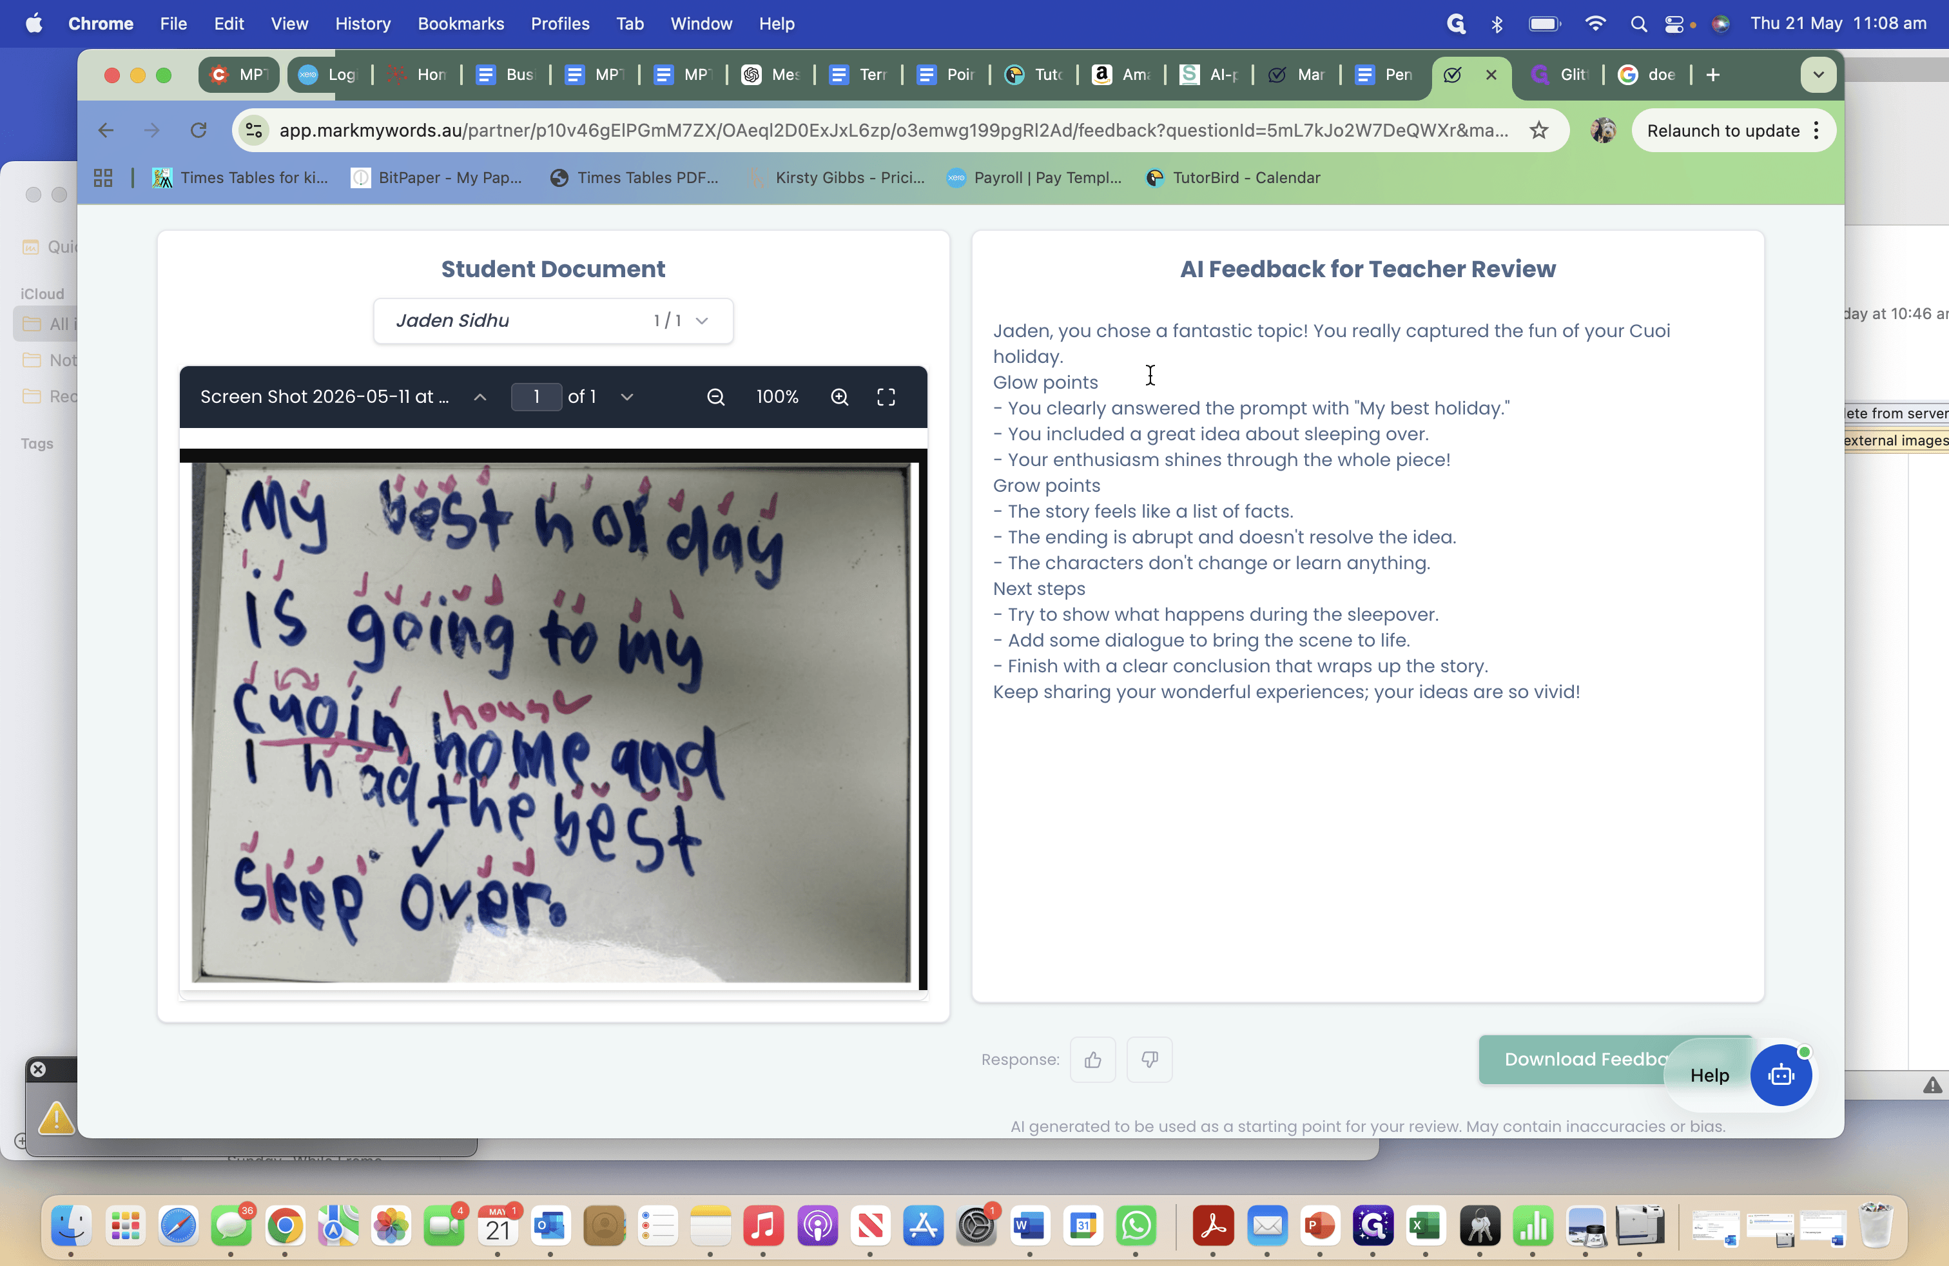The width and height of the screenshot is (1949, 1266).
Task: Open the Chrome apps grid shortcut
Action: [x=103, y=178]
